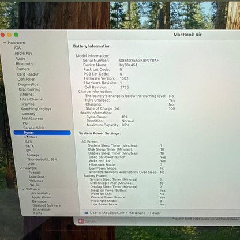Image resolution: width=240 pixels, height=240 pixels.
Task: Click the device name bq20z451
Action: click(x=128, y=65)
